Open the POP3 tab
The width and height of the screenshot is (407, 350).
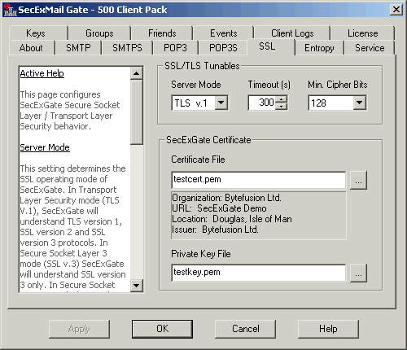tap(175, 48)
